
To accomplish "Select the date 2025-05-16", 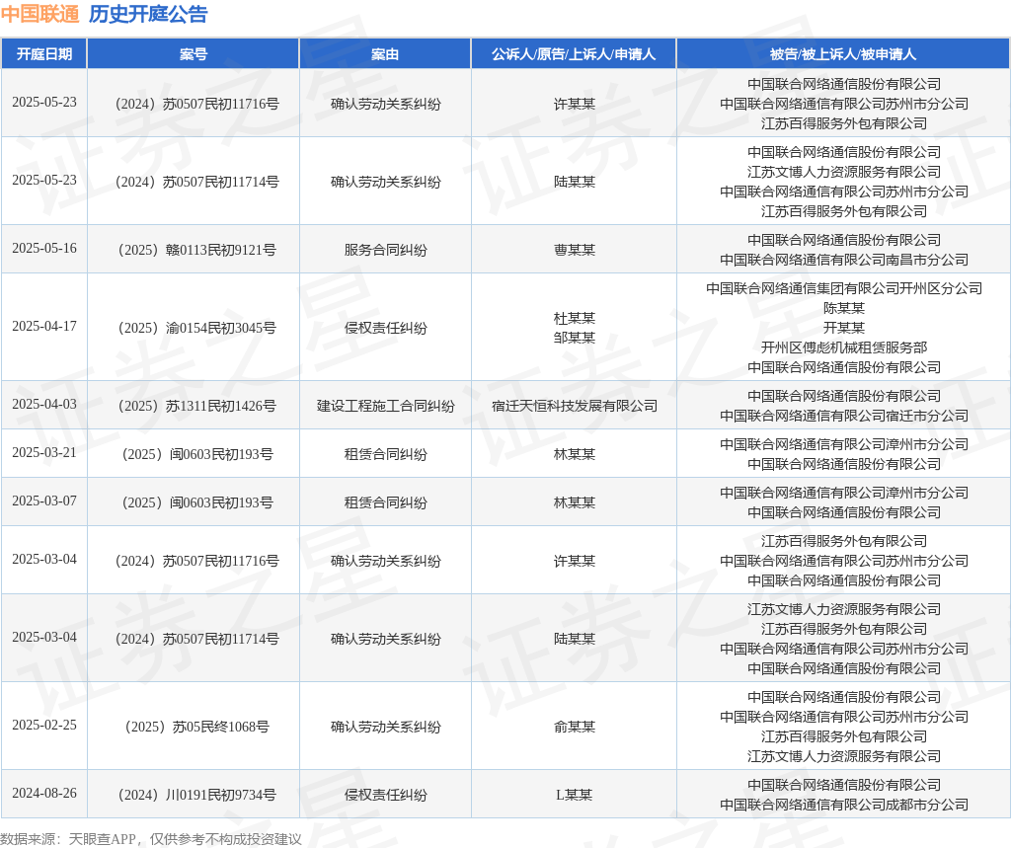I will [x=43, y=248].
